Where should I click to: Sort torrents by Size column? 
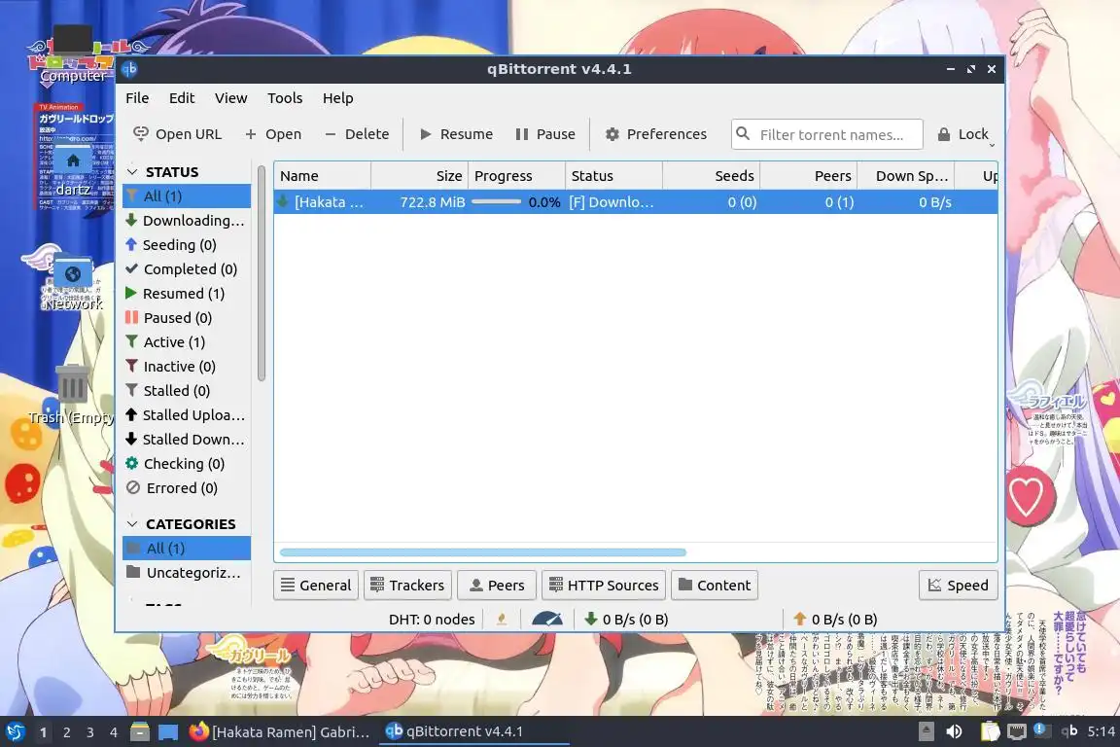coord(419,176)
